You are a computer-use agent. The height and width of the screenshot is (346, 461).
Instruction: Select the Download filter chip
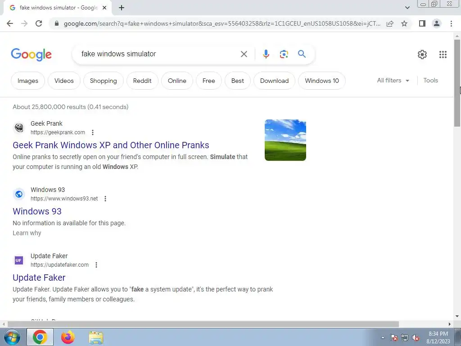(x=274, y=81)
